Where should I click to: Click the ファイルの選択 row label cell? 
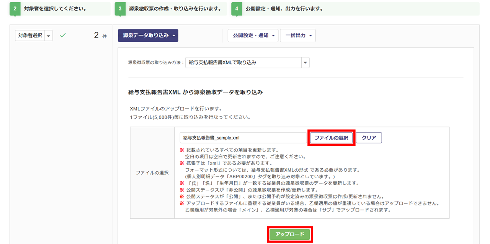152,173
